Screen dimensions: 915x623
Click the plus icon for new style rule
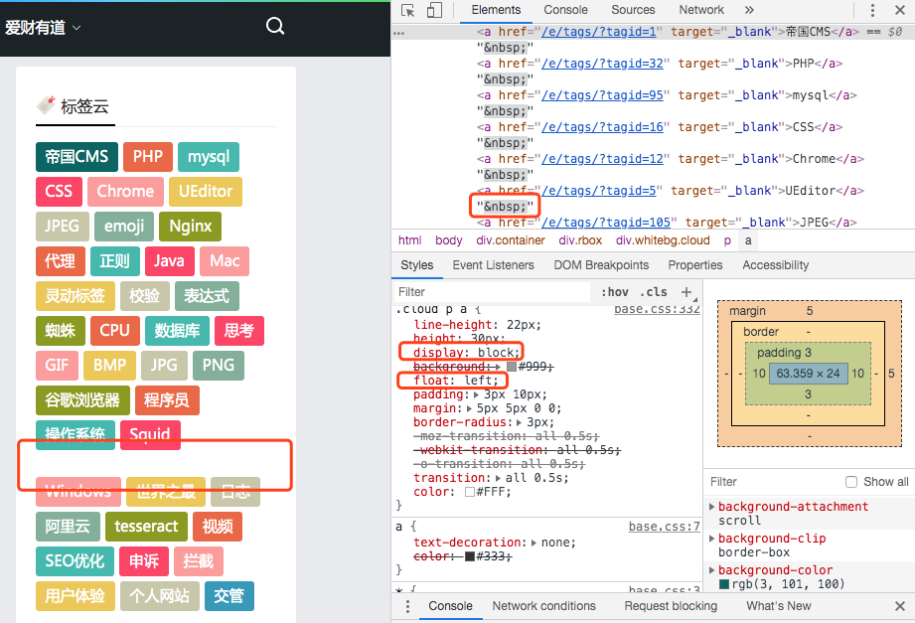point(686,292)
